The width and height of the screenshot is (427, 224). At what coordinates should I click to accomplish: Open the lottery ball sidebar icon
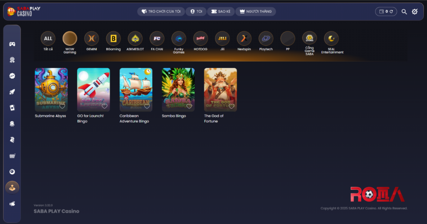tap(12, 172)
